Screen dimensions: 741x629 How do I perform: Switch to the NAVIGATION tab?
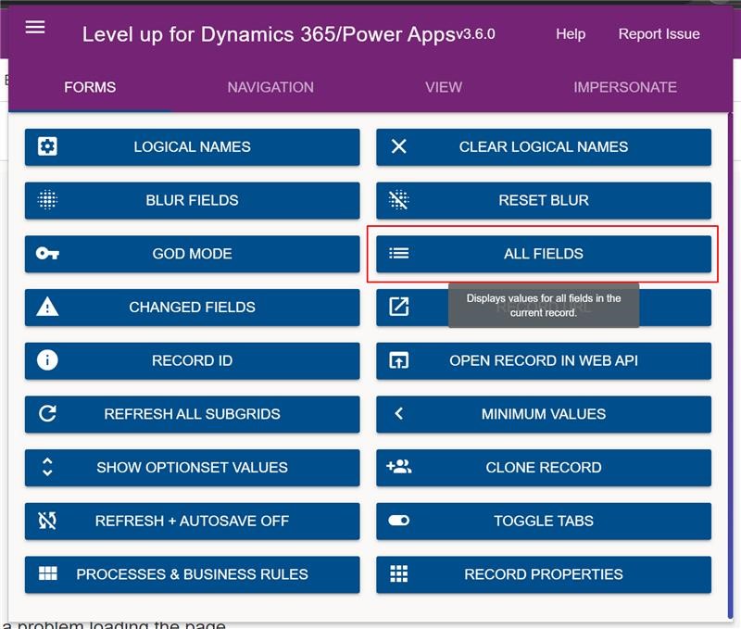pos(270,87)
